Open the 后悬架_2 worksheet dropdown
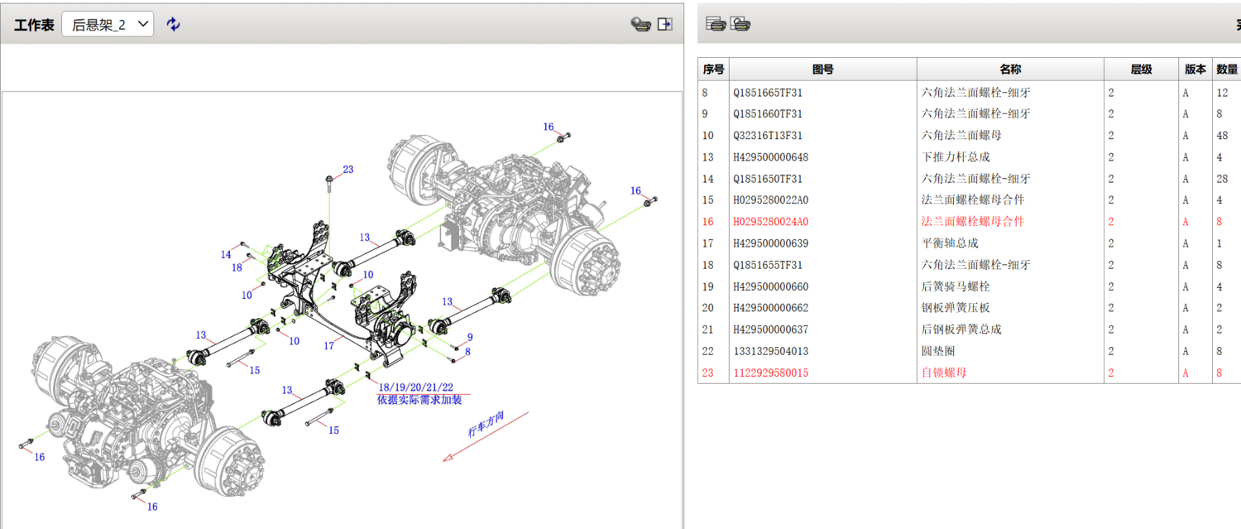Screen dimensions: 1241x529 click(x=108, y=24)
